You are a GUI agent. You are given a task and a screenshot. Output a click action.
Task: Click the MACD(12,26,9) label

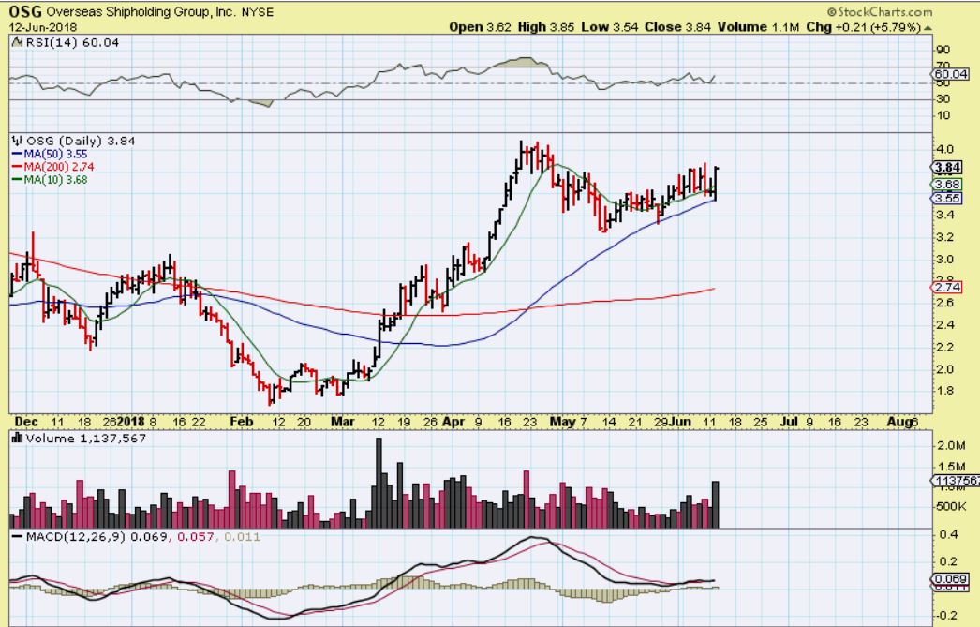[76, 537]
